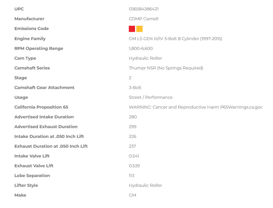Click the red emissions code swatch

pos(132,29)
